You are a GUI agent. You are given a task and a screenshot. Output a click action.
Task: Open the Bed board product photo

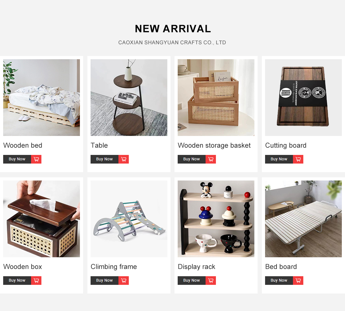pyautogui.click(x=303, y=219)
